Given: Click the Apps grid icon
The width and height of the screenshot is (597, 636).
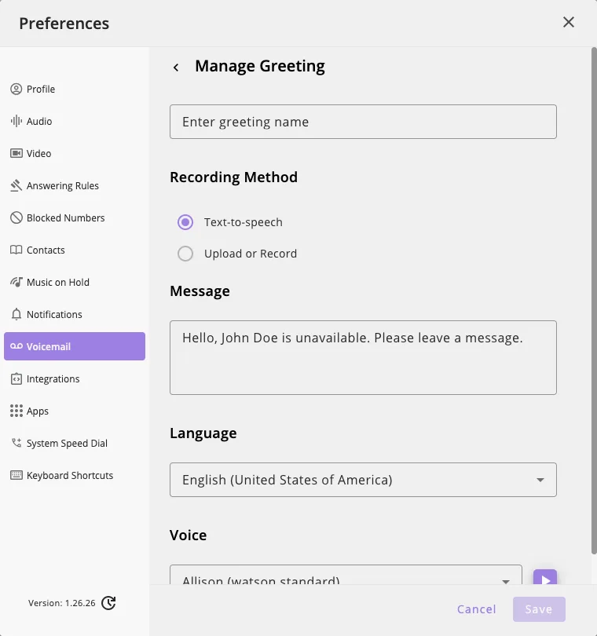Looking at the screenshot, I should coord(16,411).
